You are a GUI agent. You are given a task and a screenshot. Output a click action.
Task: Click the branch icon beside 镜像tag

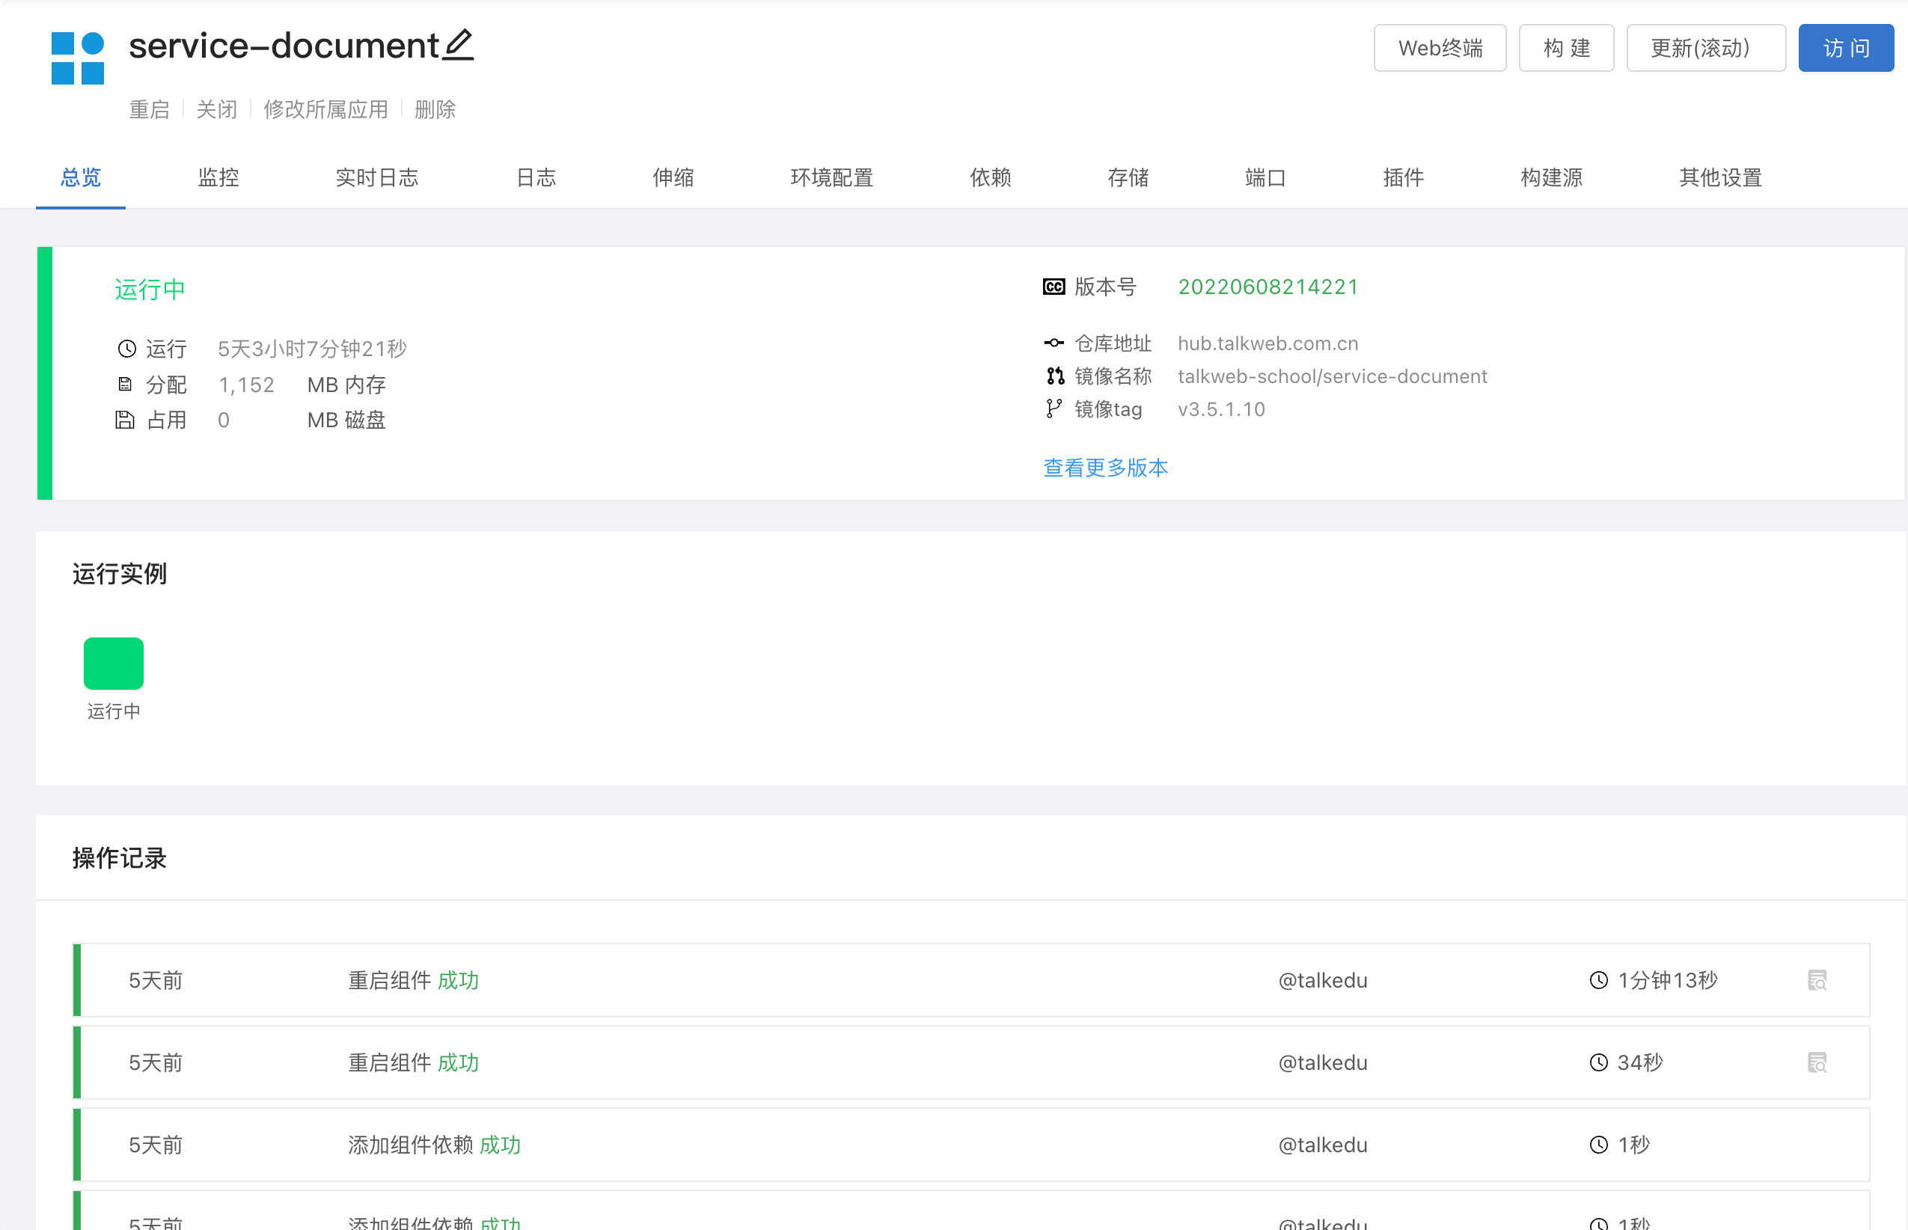(1054, 409)
